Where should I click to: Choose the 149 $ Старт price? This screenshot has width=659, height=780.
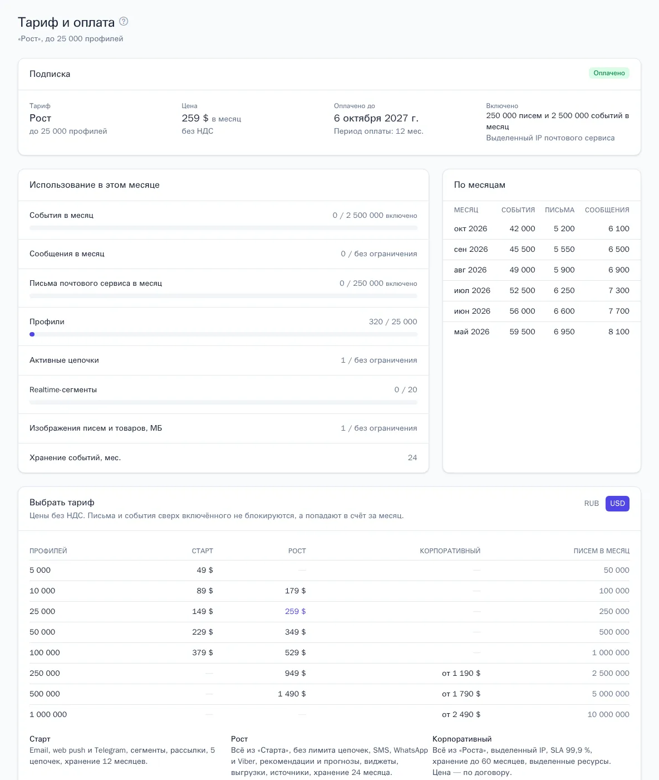(x=203, y=611)
